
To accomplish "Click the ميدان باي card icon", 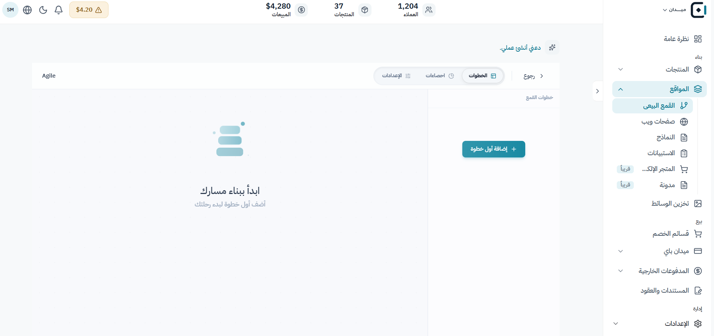I will (x=698, y=251).
